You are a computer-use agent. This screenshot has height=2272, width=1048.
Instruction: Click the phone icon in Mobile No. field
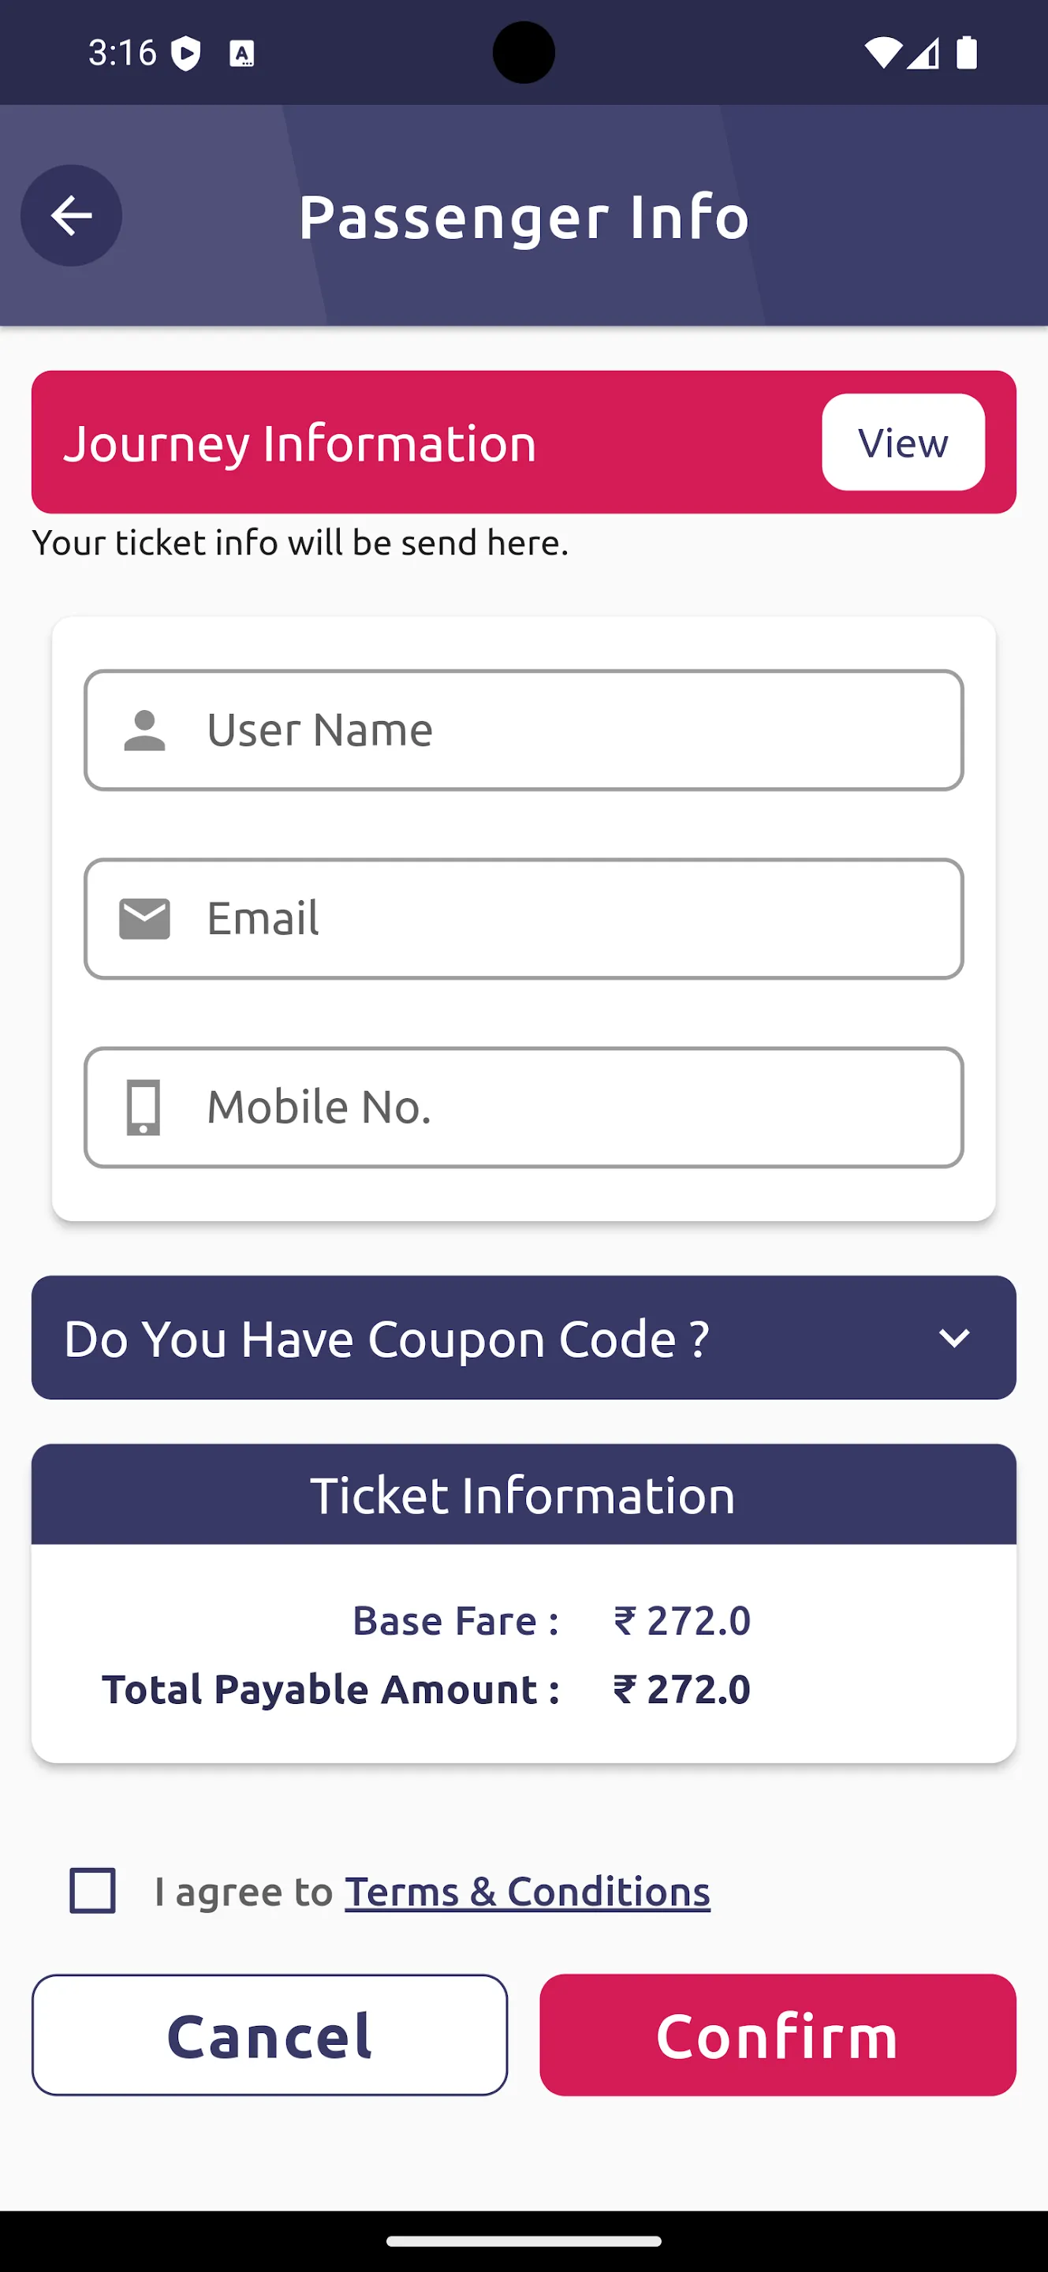coord(144,1107)
